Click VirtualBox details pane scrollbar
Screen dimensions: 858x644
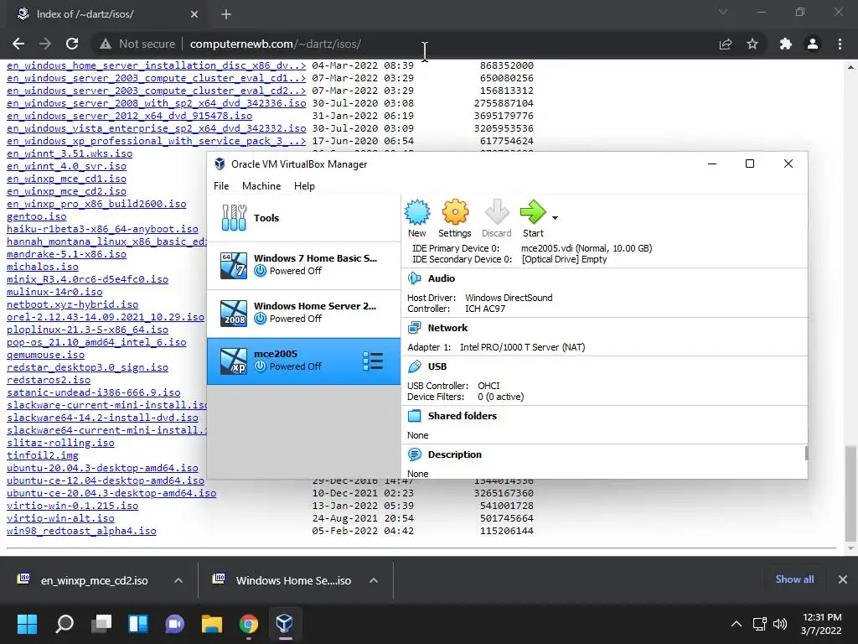pyautogui.click(x=806, y=453)
